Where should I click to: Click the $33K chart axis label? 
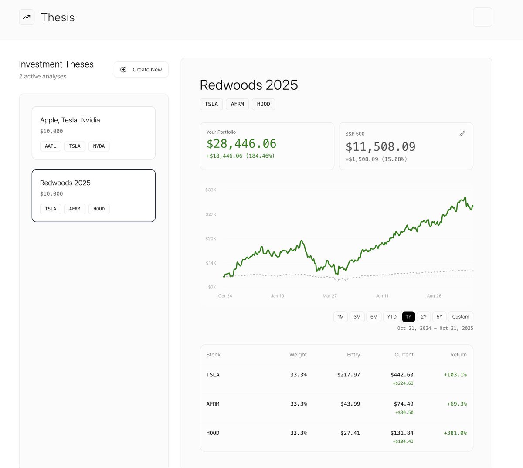click(211, 190)
